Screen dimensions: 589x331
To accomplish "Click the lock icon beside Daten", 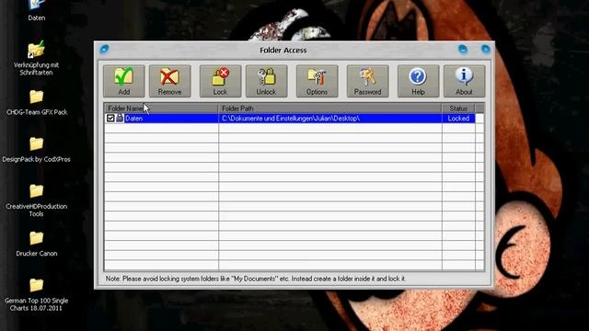I will [x=120, y=119].
